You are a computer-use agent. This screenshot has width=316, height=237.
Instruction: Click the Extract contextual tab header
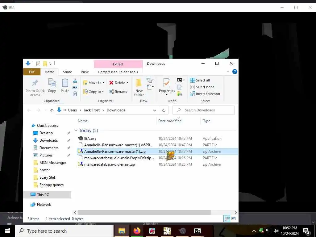pos(118,64)
